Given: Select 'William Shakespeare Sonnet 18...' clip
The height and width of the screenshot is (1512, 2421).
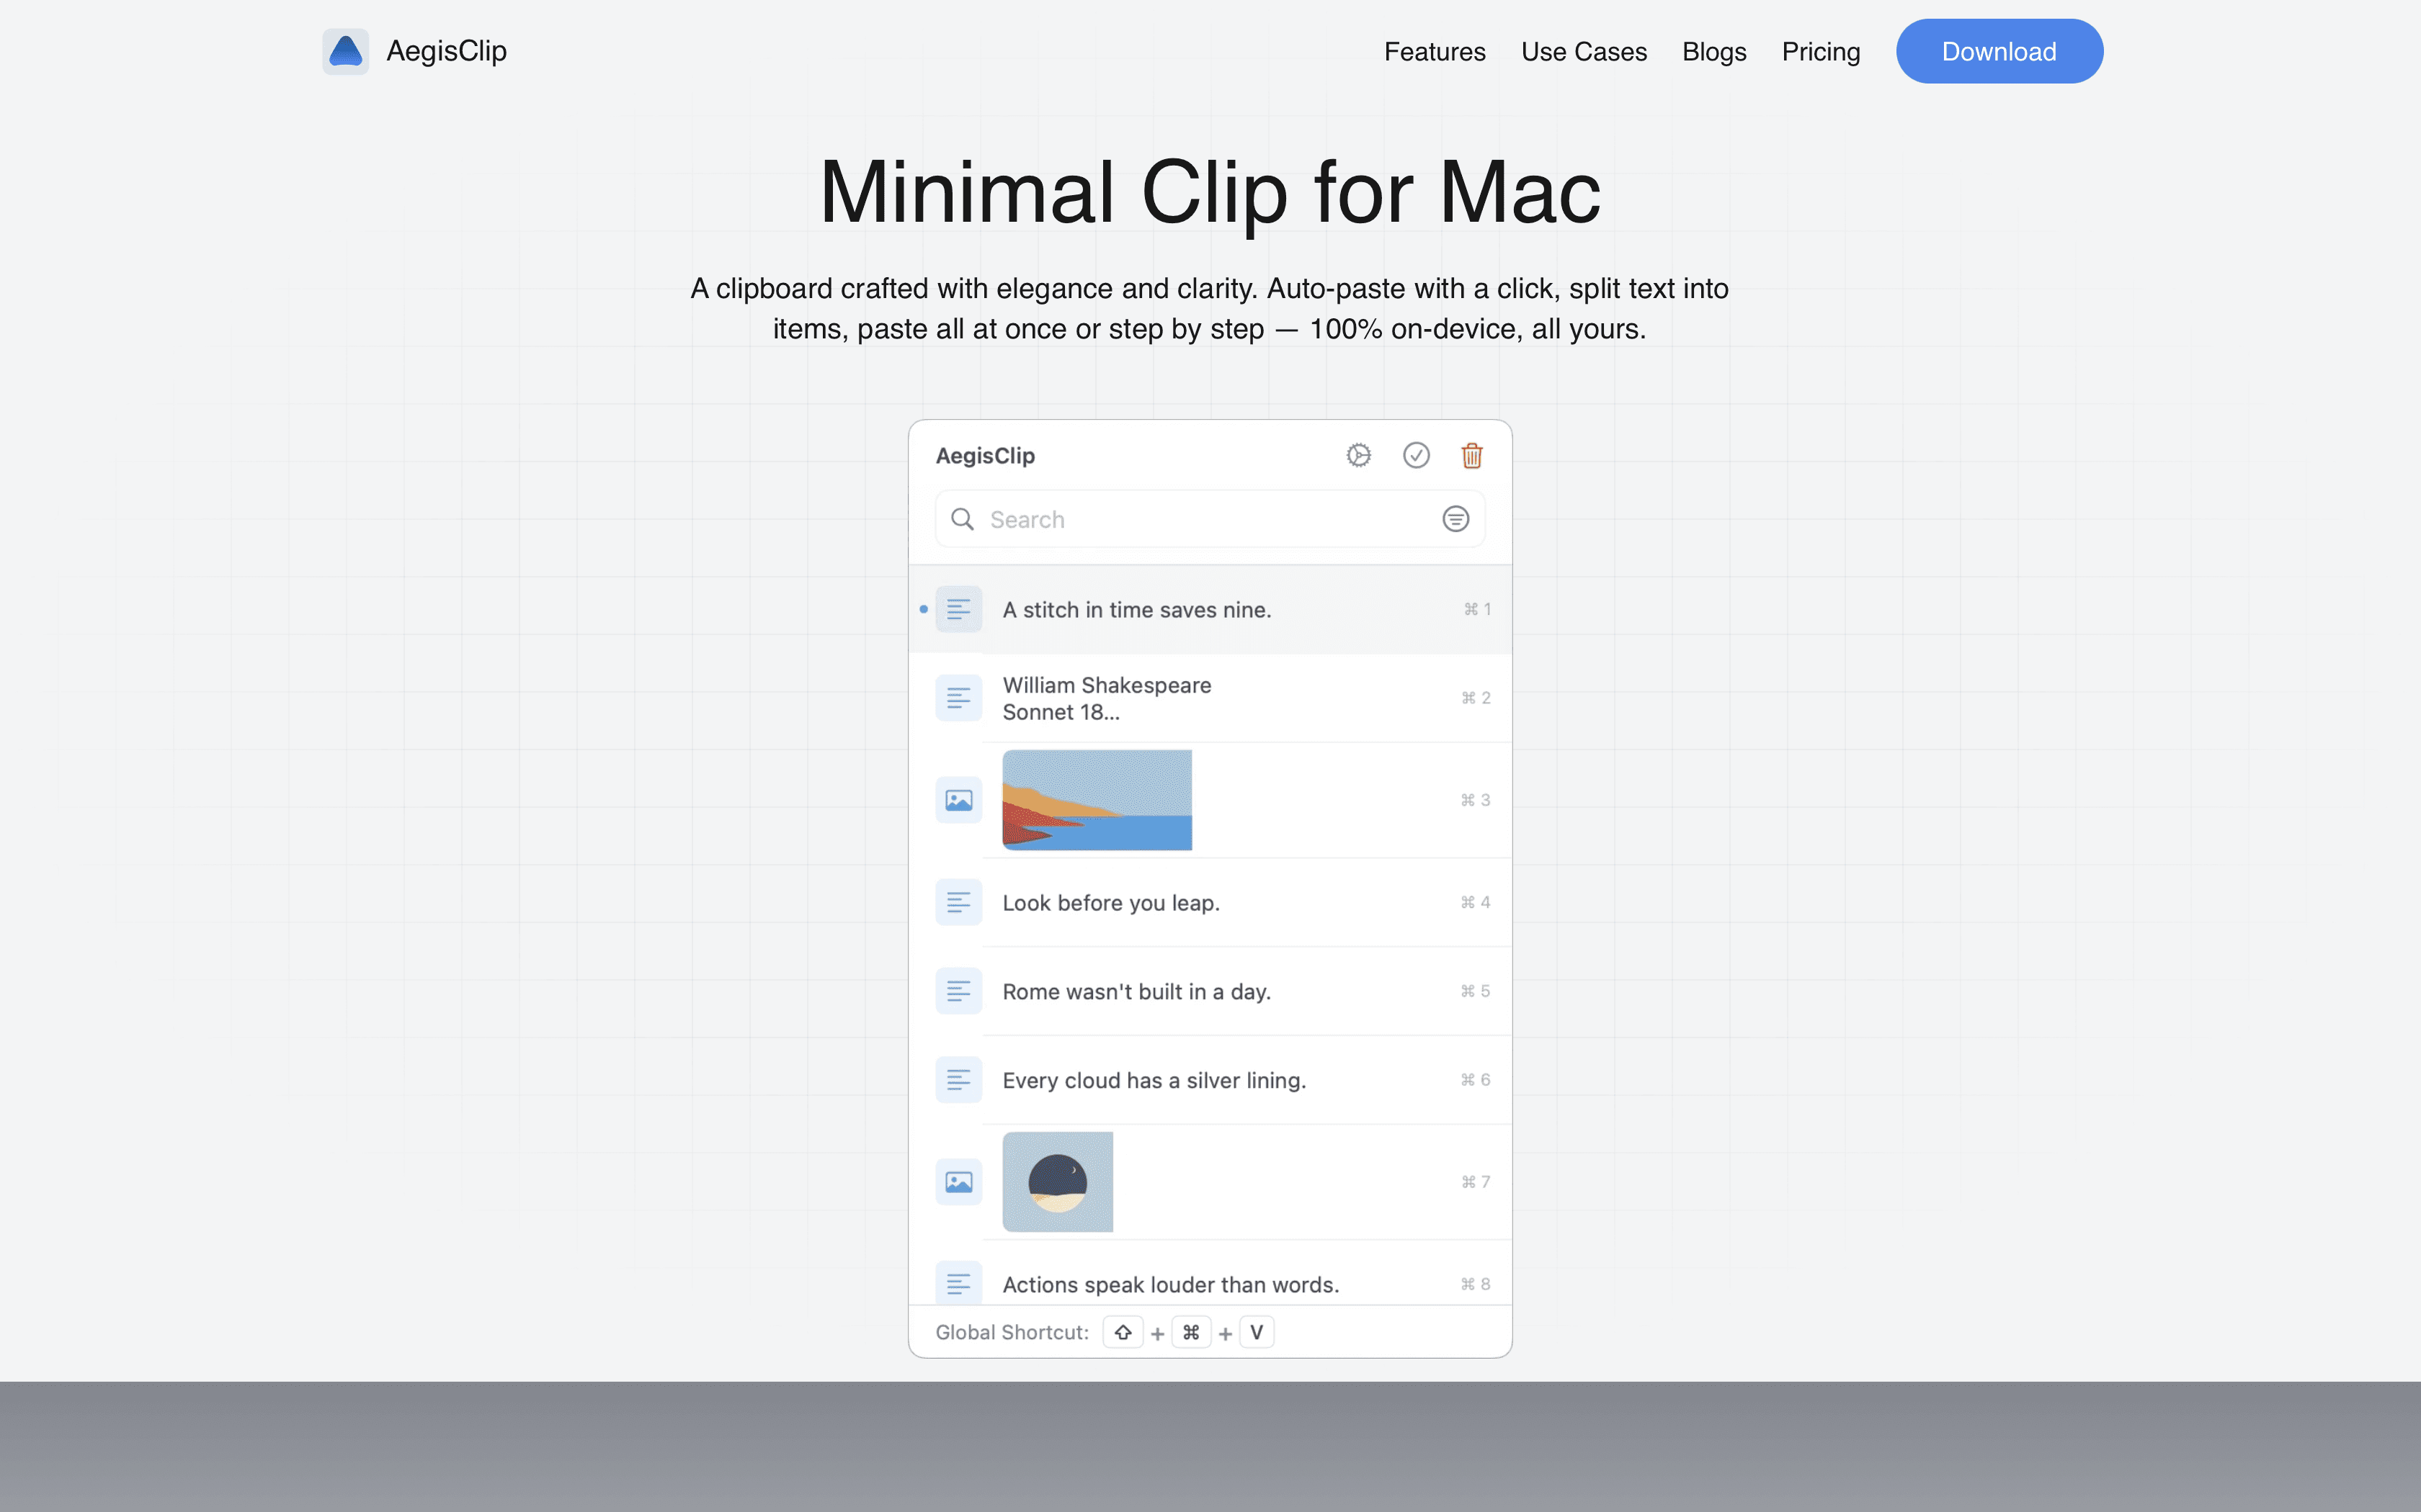Looking at the screenshot, I should (x=1210, y=698).
